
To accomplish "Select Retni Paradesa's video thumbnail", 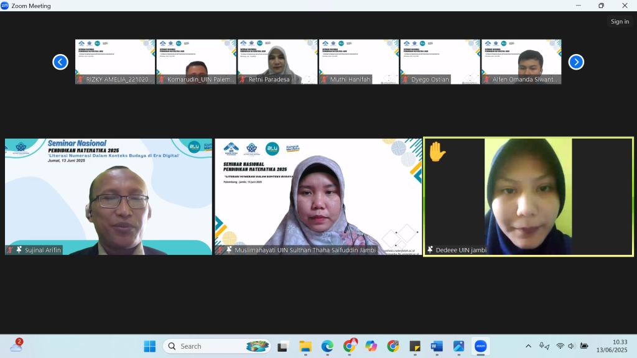I will coord(277,61).
